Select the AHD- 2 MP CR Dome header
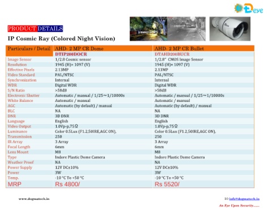The width and height of the screenshot is (272, 210). (79, 49)
